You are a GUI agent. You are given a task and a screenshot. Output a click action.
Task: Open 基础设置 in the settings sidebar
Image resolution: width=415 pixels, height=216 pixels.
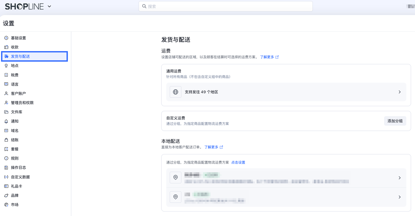(x=18, y=38)
